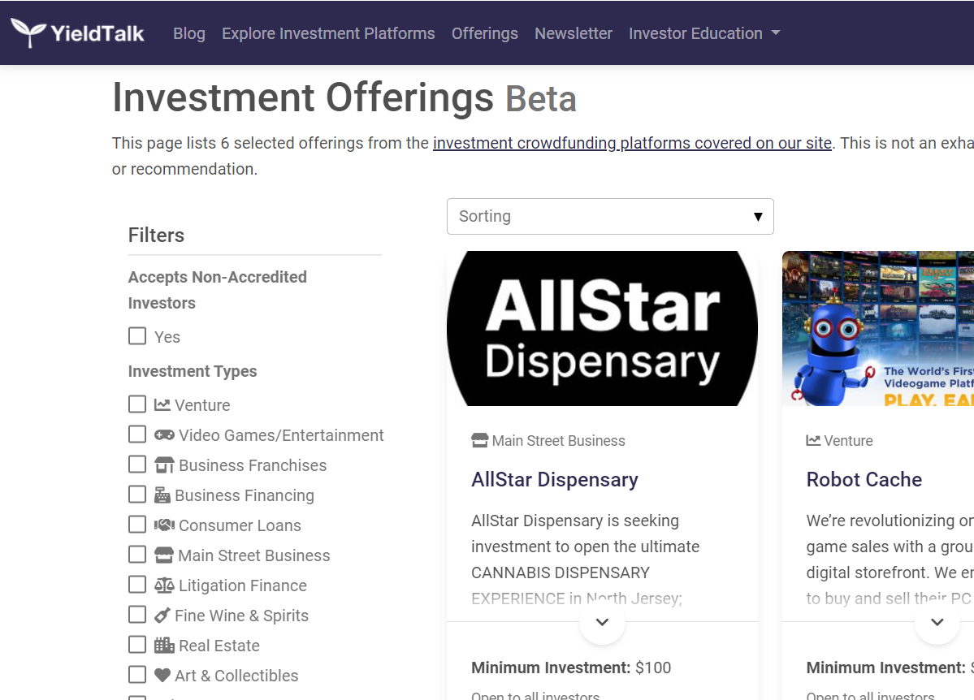Click the Venture filter label text
Image resolution: width=974 pixels, height=700 pixels.
[202, 405]
